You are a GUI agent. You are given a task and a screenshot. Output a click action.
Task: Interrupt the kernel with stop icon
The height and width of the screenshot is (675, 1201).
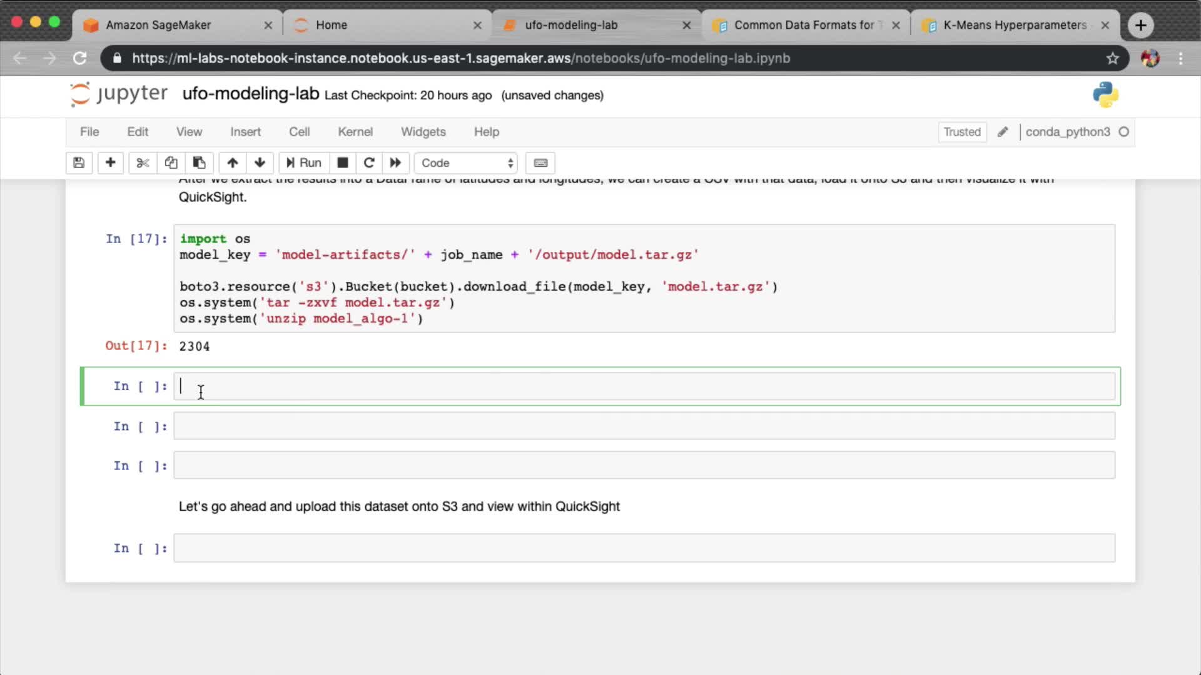(x=342, y=163)
